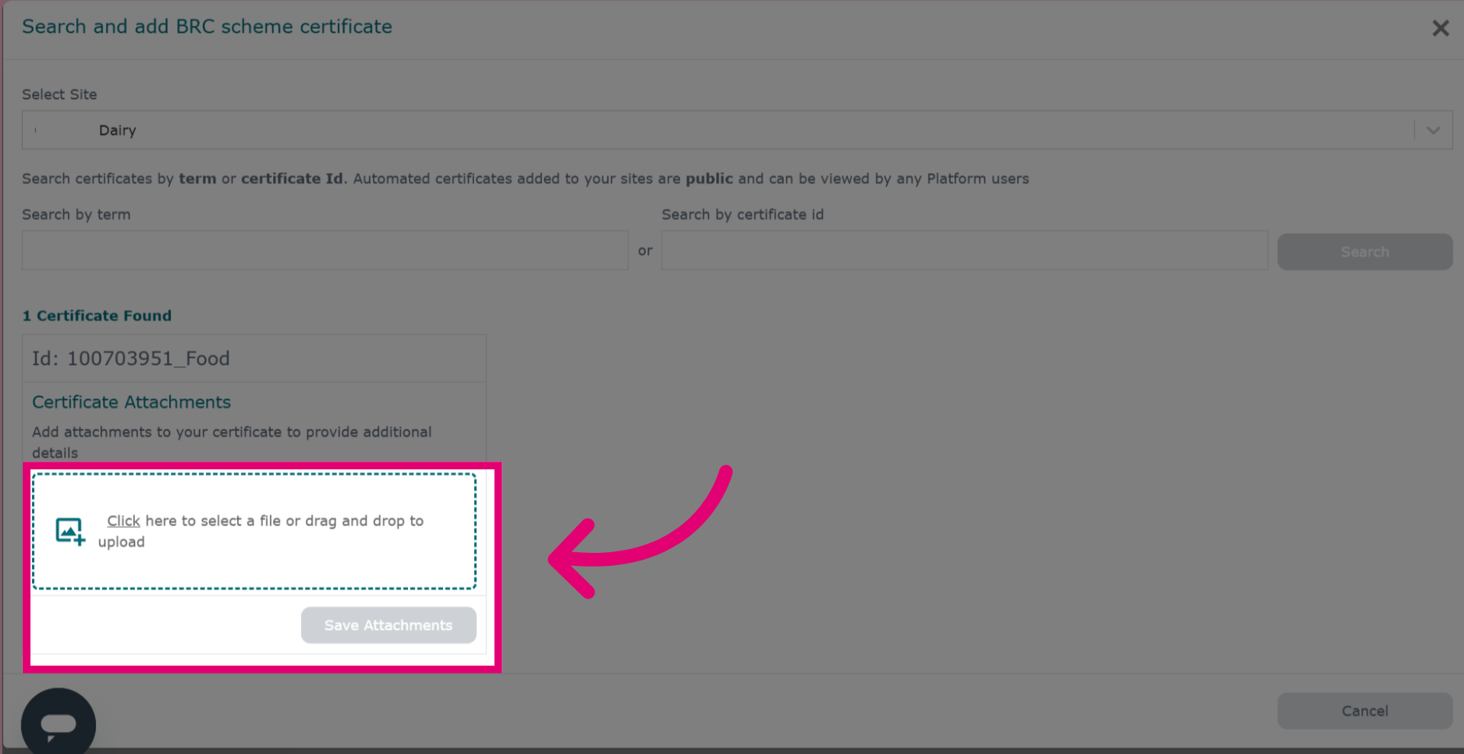Click the Certificate Attachments heading
The image size is (1464, 754).
coord(131,402)
